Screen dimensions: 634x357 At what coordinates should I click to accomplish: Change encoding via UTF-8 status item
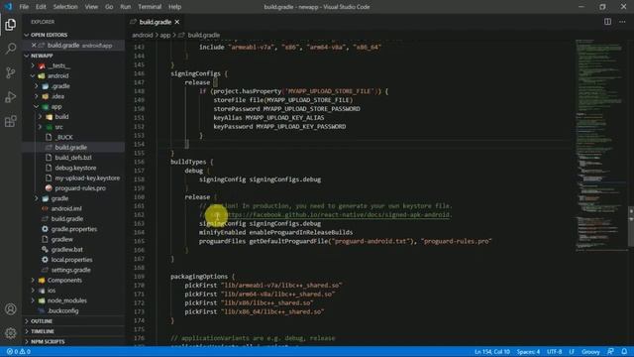coord(555,352)
